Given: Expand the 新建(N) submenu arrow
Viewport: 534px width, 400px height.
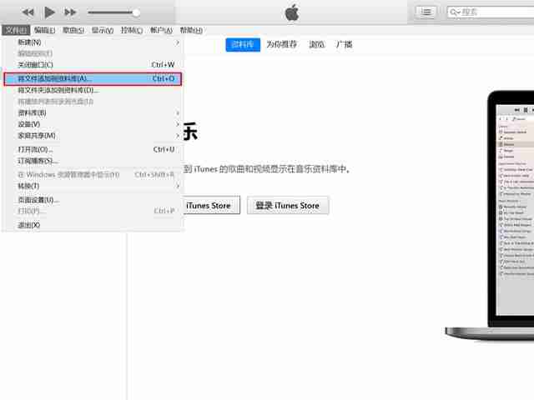Looking at the screenshot, I should [x=178, y=42].
